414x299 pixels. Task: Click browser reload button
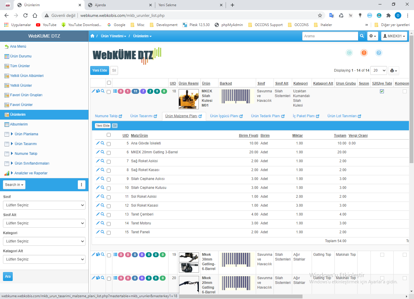tap(25, 15)
